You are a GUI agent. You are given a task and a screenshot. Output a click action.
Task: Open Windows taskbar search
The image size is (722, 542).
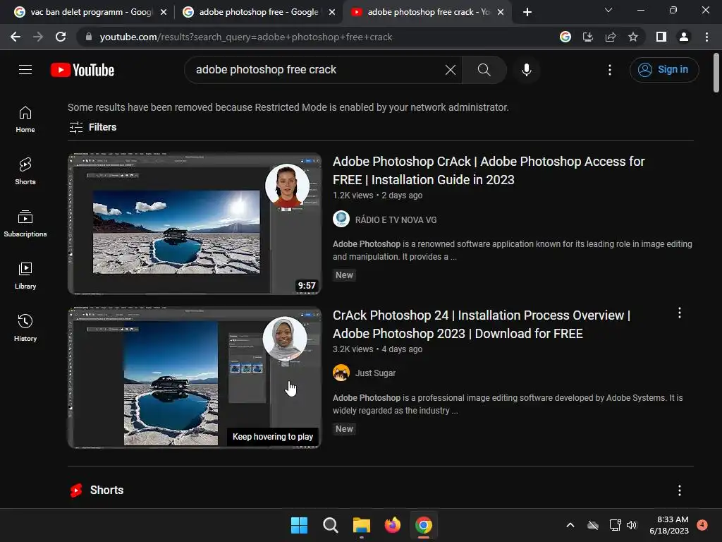click(330, 525)
